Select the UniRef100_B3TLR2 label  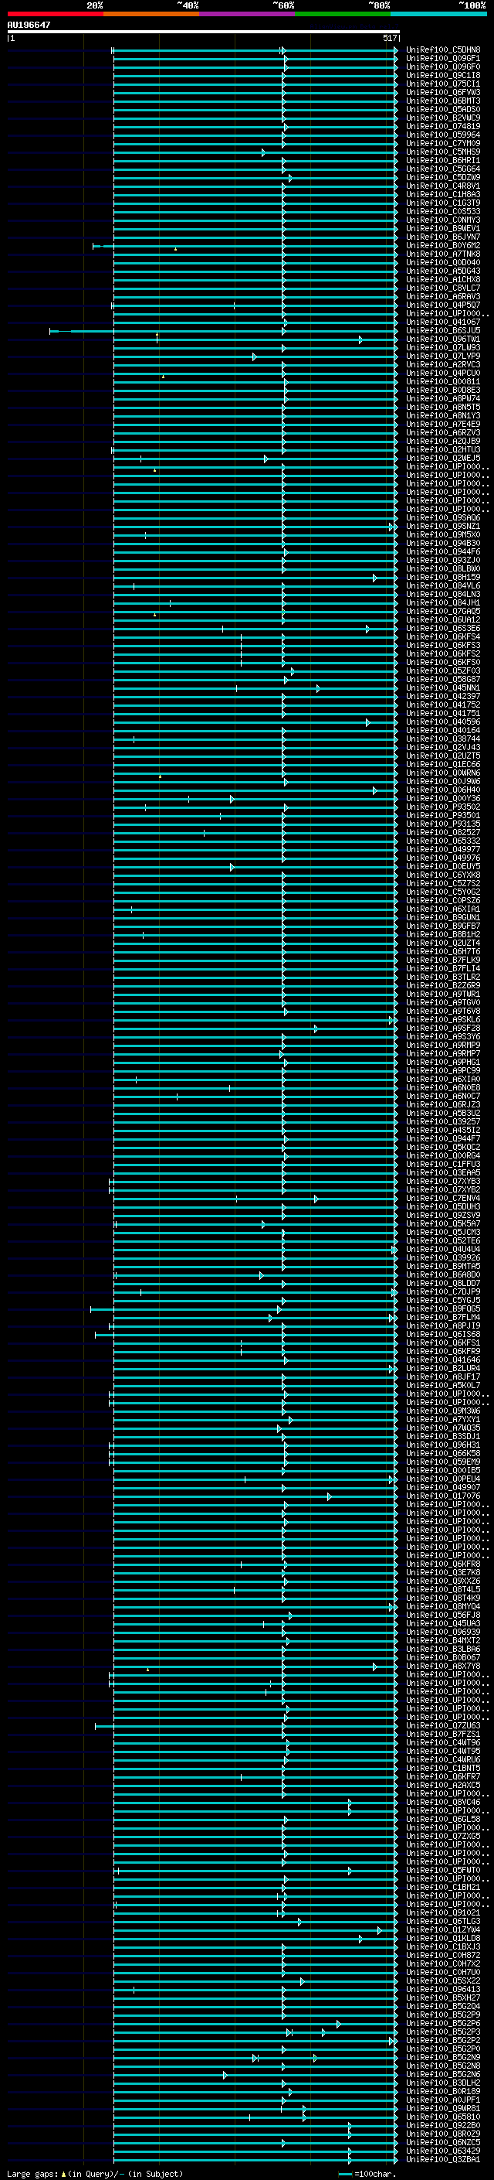(x=443, y=977)
